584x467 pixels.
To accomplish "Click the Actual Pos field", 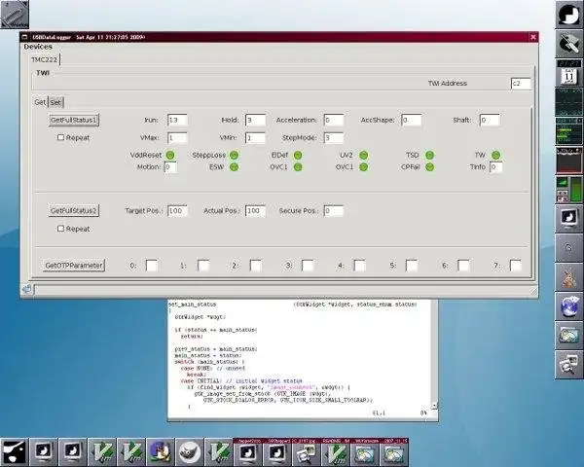I will (255, 211).
